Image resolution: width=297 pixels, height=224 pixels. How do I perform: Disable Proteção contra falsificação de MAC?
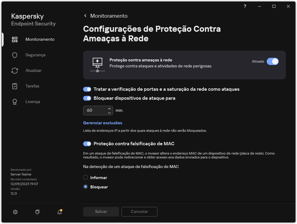tap(87, 143)
